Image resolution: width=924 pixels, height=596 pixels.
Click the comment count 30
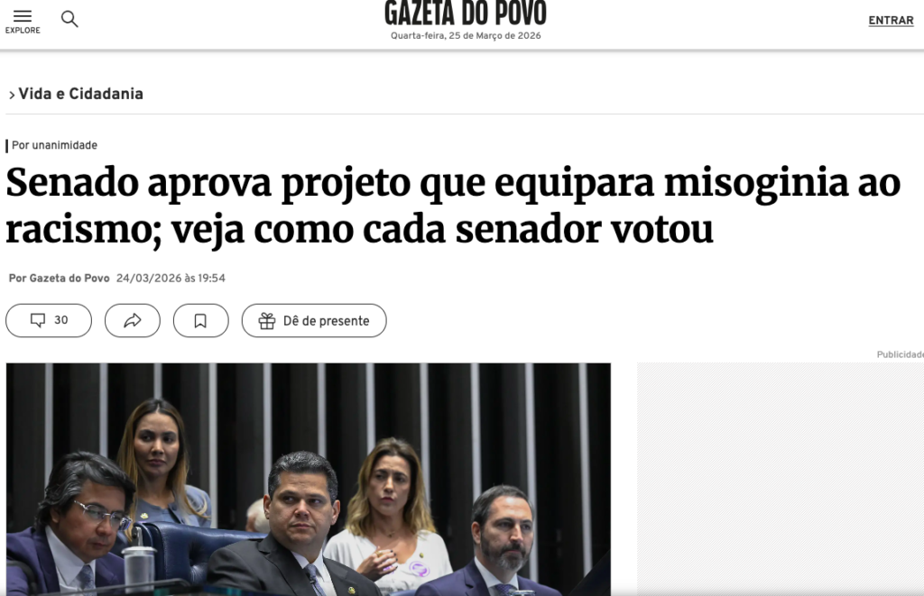point(61,320)
